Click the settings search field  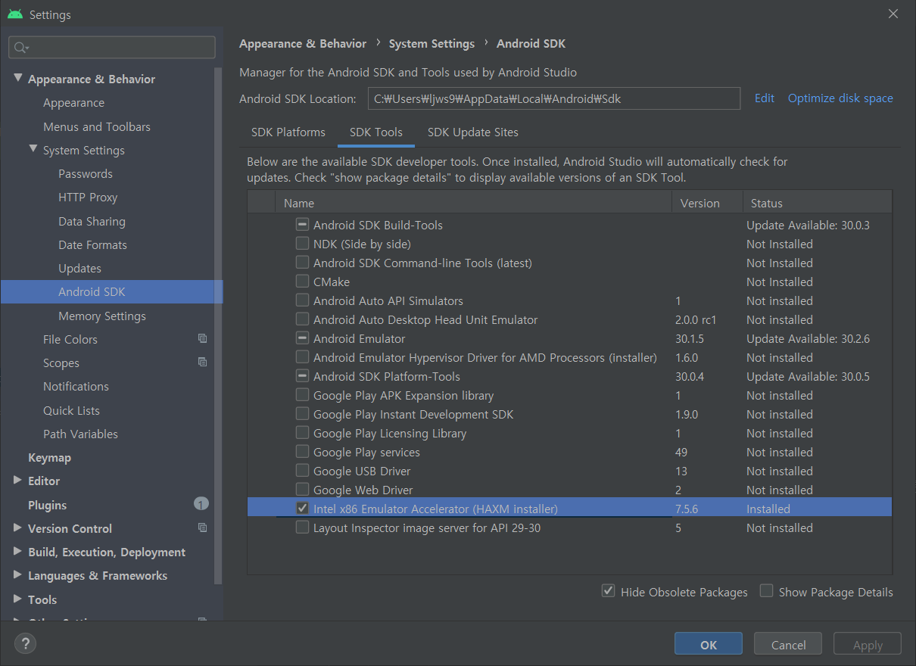click(112, 48)
